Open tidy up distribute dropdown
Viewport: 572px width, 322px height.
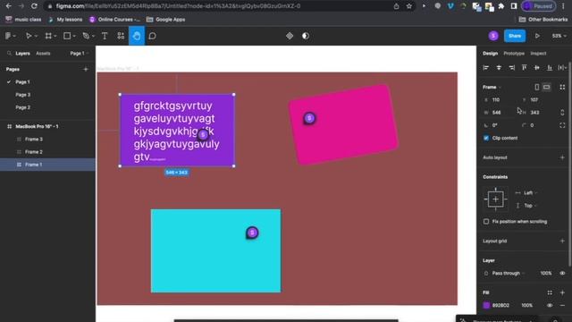pyautogui.click(x=562, y=68)
